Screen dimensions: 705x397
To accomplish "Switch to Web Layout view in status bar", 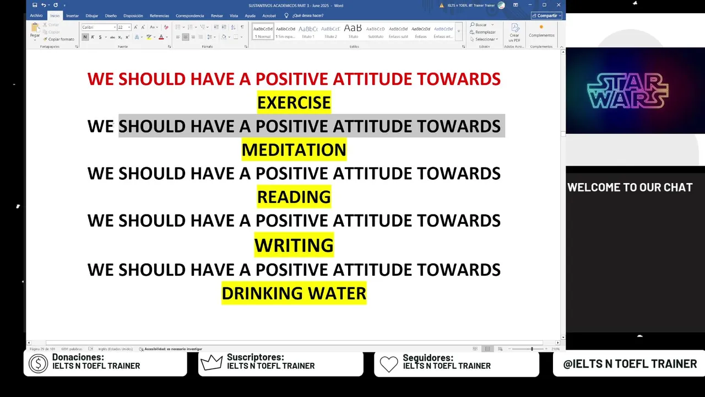I will (499, 349).
